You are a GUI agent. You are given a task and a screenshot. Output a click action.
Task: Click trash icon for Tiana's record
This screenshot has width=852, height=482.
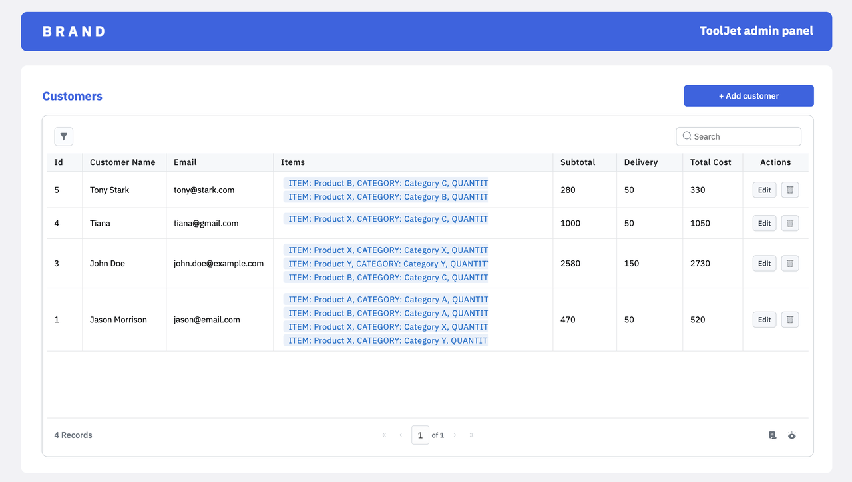(x=789, y=223)
